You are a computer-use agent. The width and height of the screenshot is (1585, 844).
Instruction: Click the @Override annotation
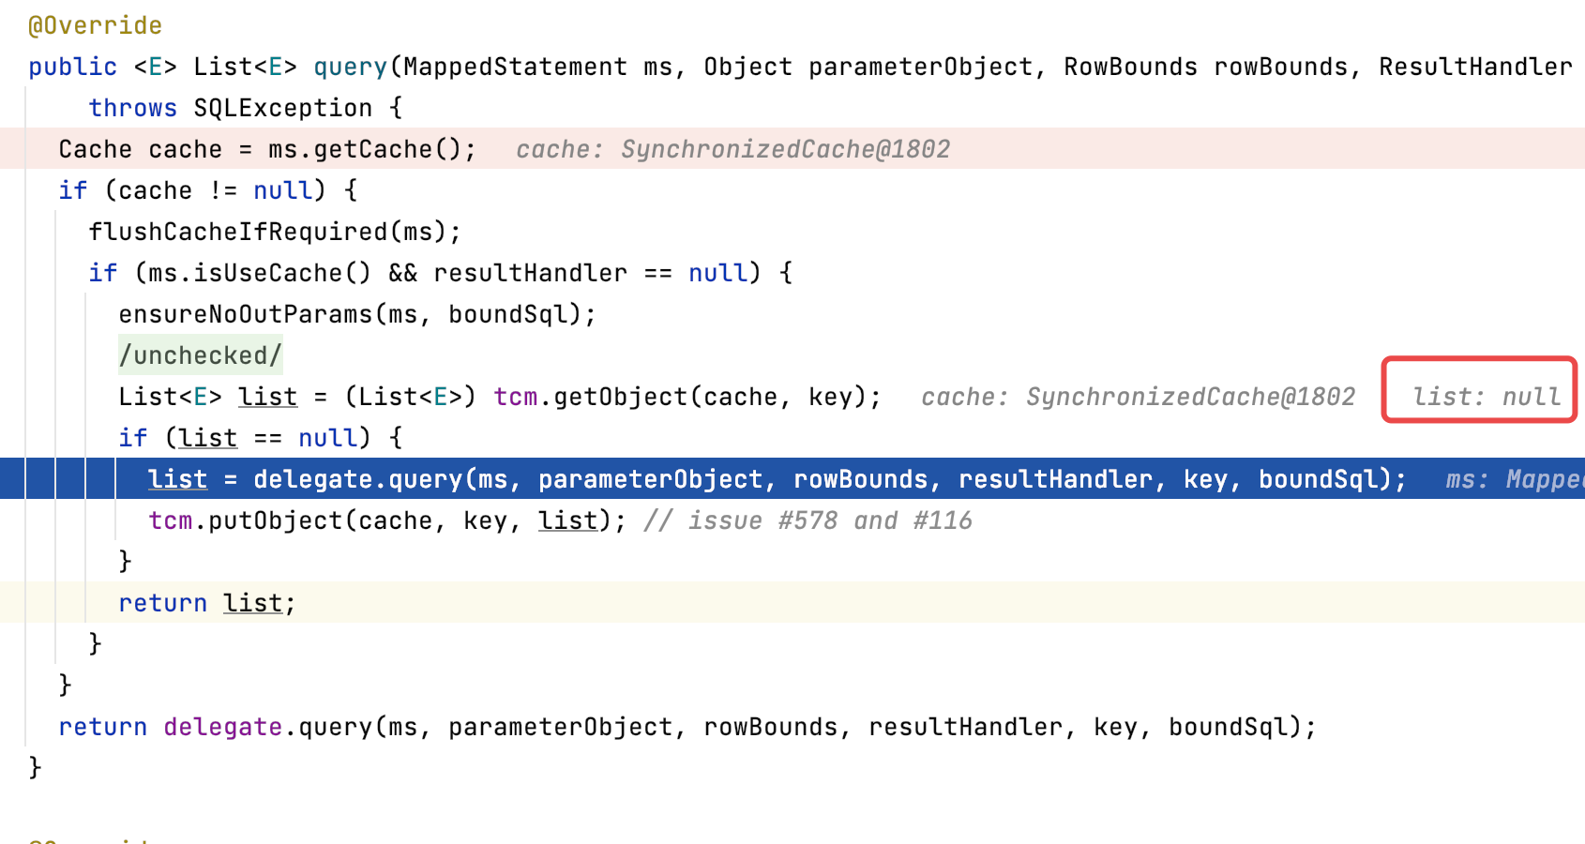coord(95,25)
